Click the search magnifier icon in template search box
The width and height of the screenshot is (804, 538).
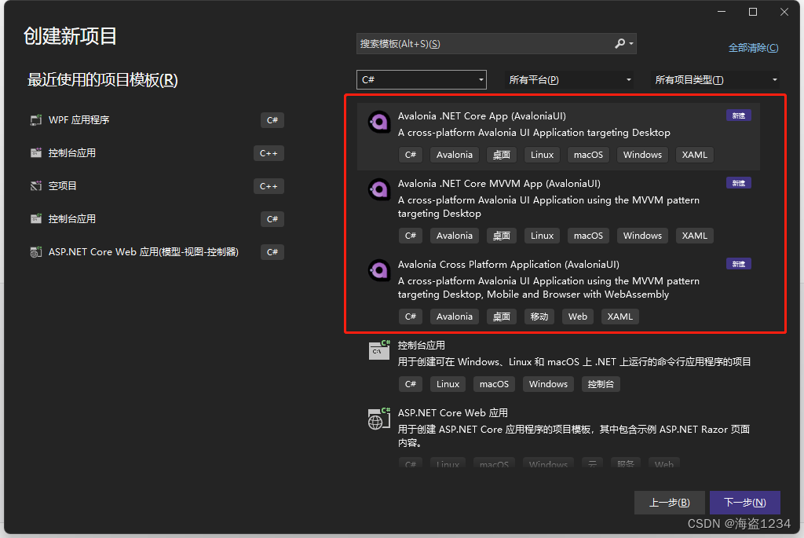[620, 44]
